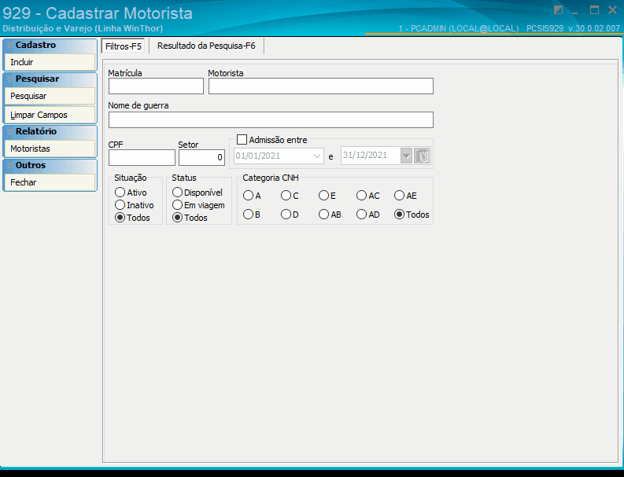Image resolution: width=624 pixels, height=477 pixels.
Task: Enable the Admissão entre checkbox
Action: [242, 140]
